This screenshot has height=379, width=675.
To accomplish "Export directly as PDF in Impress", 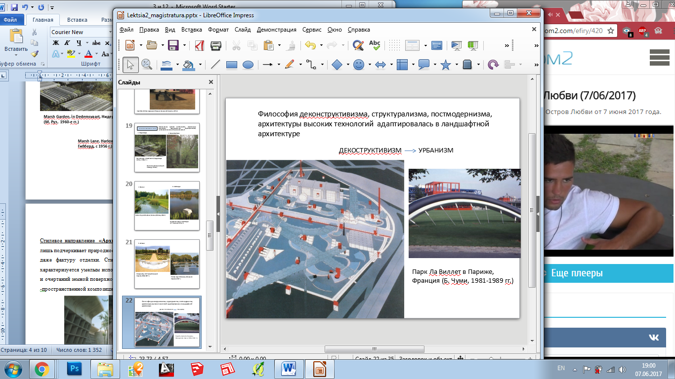I will (199, 45).
